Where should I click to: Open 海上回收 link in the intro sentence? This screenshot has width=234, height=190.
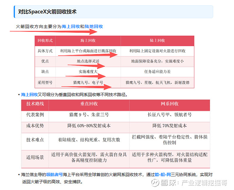71,26
